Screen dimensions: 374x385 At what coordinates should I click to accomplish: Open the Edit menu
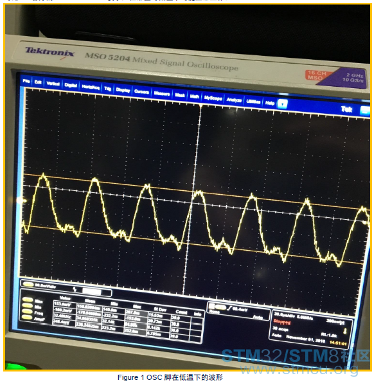38,82
